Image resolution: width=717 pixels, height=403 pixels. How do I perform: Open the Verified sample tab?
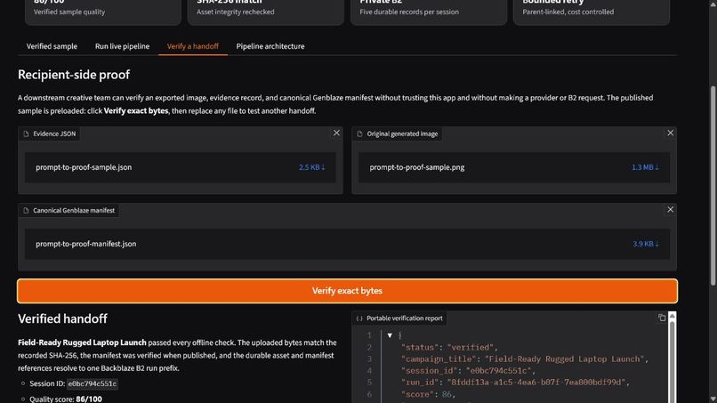point(52,46)
